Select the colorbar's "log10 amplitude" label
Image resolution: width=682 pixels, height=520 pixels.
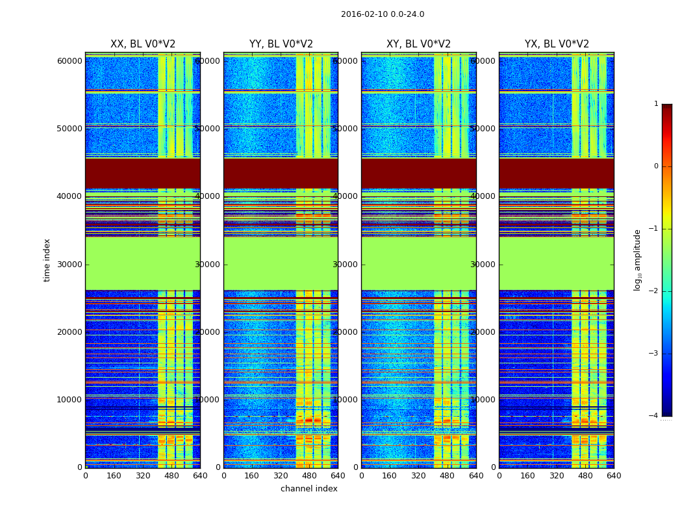click(x=638, y=259)
